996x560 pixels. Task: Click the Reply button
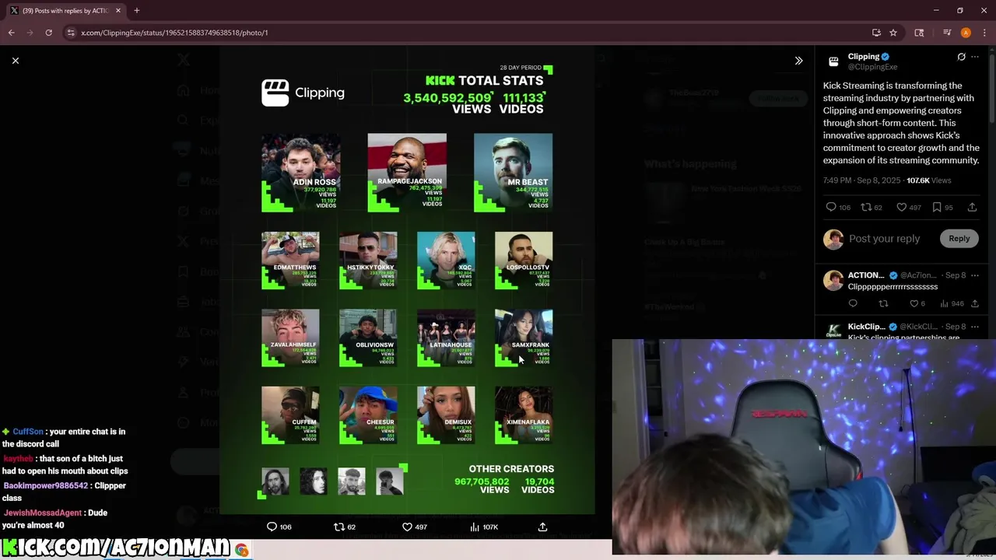959,239
